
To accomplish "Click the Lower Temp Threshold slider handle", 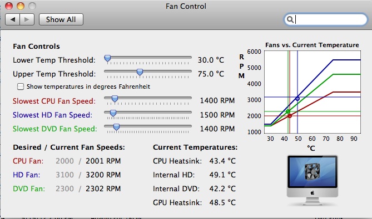I will pos(107,58).
